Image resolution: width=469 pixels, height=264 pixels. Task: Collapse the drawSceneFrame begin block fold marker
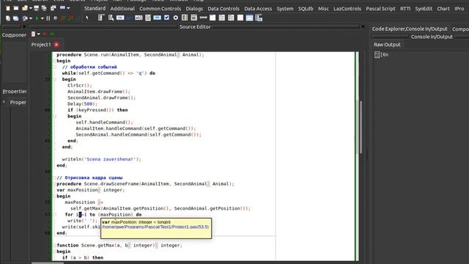pyautogui.click(x=55, y=196)
